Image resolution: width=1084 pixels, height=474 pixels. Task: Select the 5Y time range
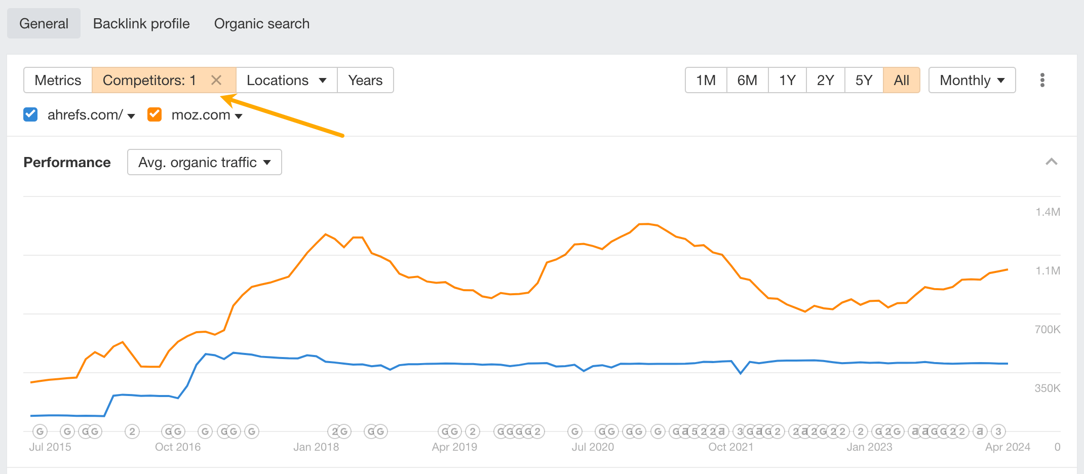[863, 80]
